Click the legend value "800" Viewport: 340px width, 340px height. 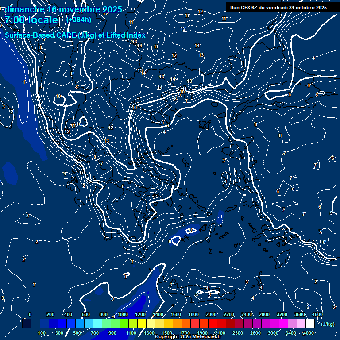104,314
